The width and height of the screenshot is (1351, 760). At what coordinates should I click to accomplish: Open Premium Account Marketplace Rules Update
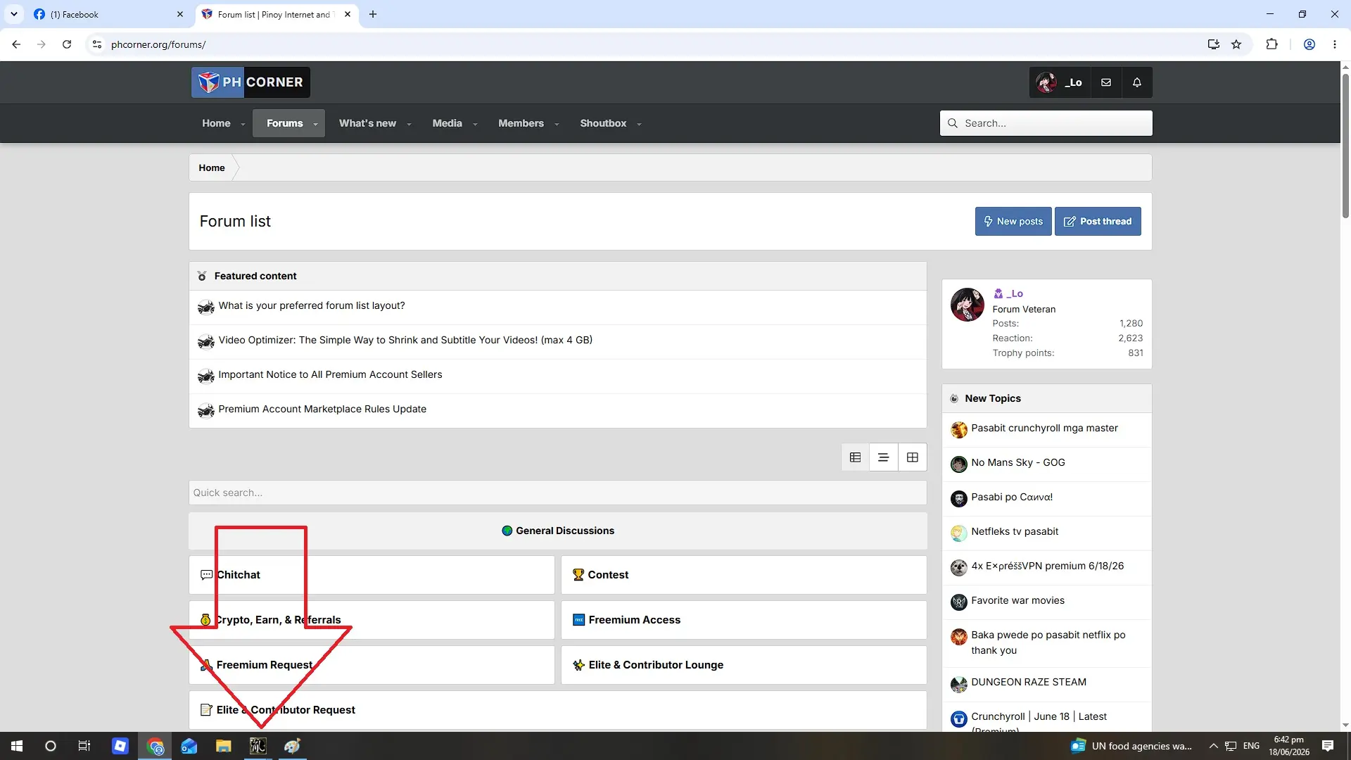click(322, 409)
